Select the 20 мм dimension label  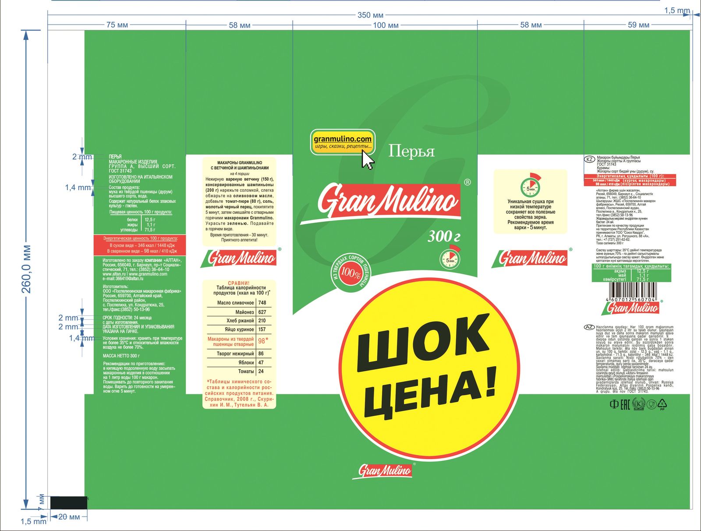69,517
